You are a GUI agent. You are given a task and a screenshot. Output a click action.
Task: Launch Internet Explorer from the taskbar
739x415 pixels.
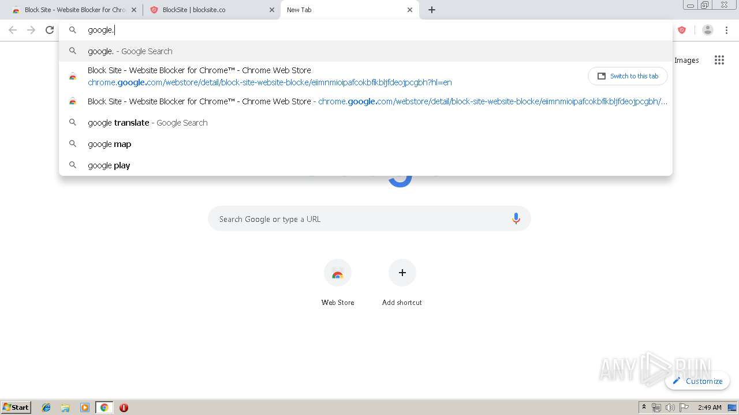point(46,408)
